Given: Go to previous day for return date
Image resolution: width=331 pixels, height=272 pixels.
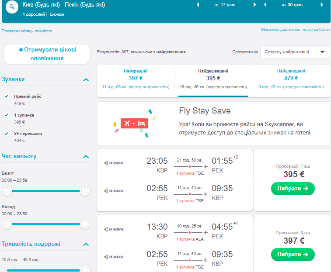Looking at the screenshot, I should [265, 5].
